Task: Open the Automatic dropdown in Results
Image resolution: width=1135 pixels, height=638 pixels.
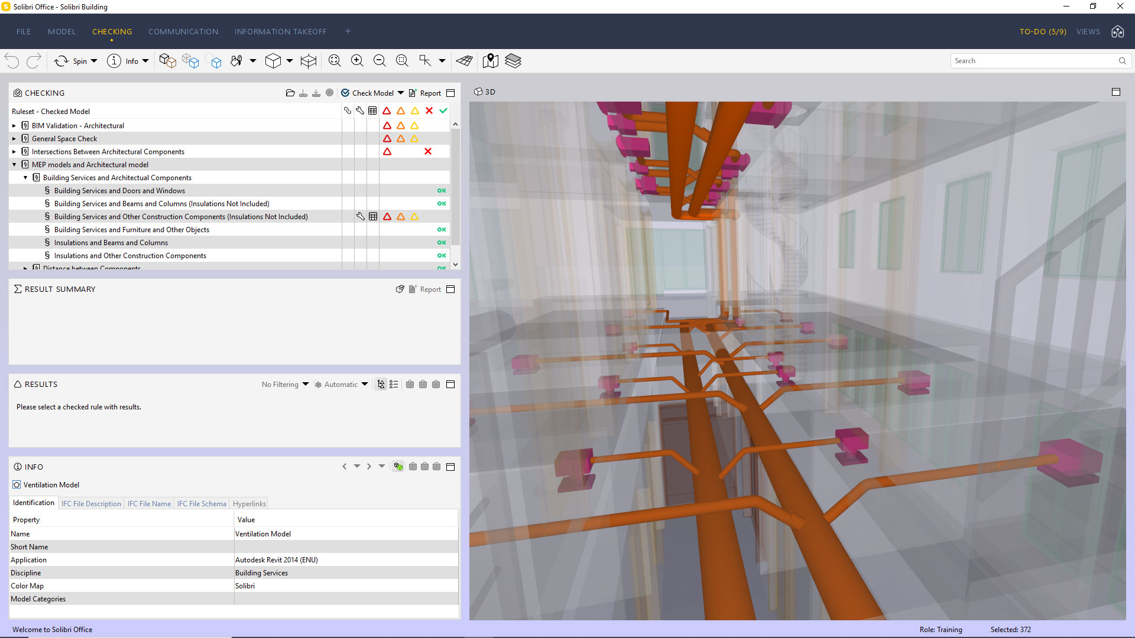Action: coord(341,384)
